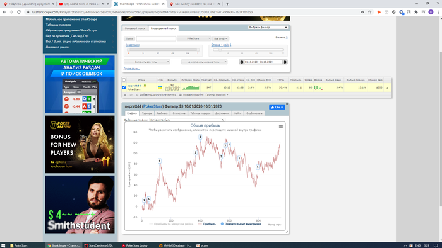Image resolution: width=442 pixels, height=248 pixels.
Task: Open a new browser tab
Action: [227, 4]
